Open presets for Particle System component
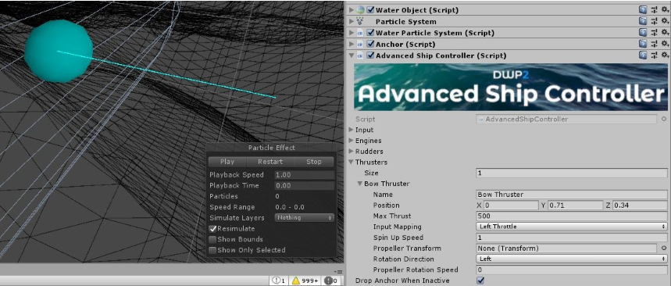The width and height of the screenshot is (671, 286). tap(655, 21)
